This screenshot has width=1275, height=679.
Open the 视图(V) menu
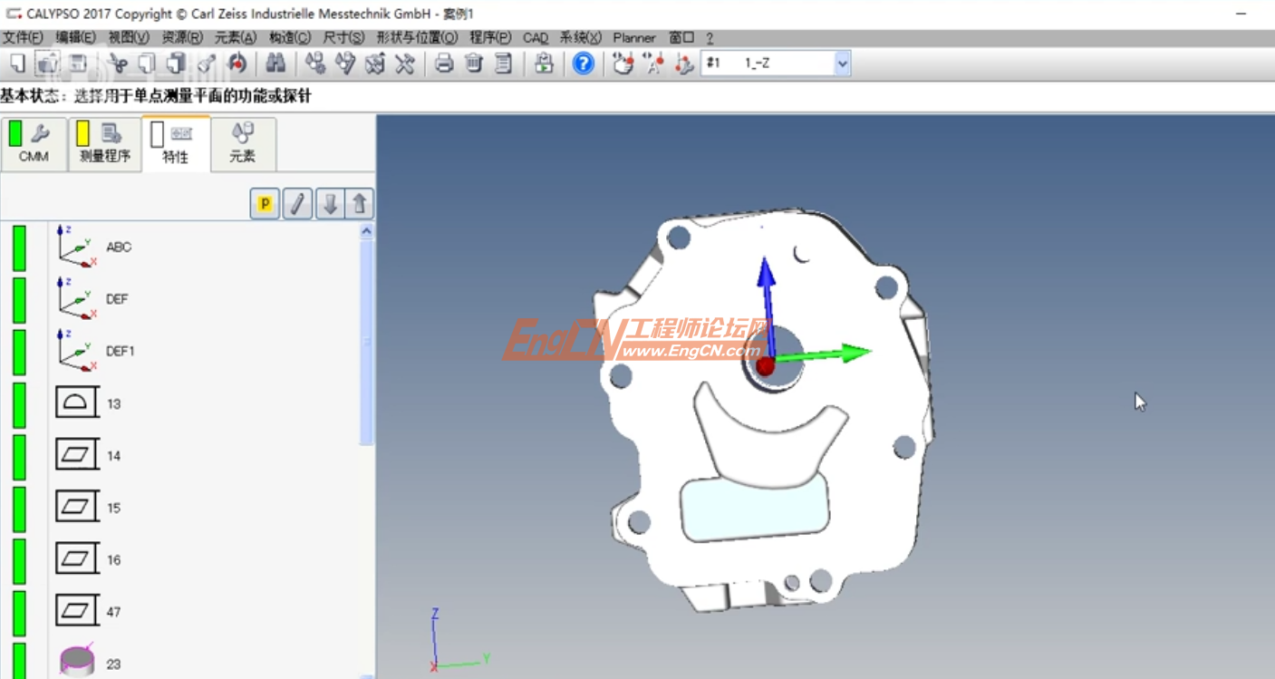click(129, 37)
